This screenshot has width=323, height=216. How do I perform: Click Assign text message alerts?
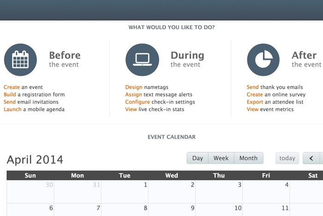(134, 95)
